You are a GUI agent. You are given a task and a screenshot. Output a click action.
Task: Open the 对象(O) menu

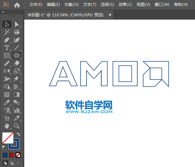[x=71, y=5]
